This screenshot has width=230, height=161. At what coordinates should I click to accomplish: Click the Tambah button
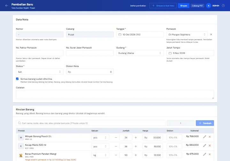[205, 123]
